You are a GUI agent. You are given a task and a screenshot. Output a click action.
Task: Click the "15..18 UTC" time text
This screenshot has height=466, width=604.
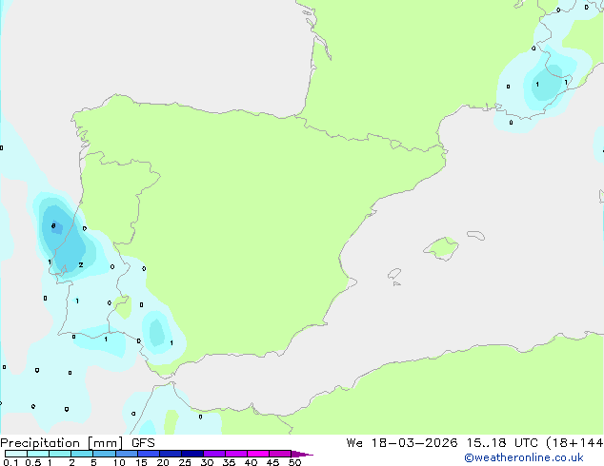click(502, 443)
